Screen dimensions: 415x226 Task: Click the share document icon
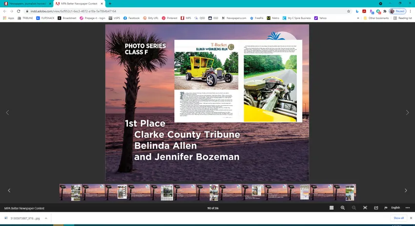pos(376,208)
